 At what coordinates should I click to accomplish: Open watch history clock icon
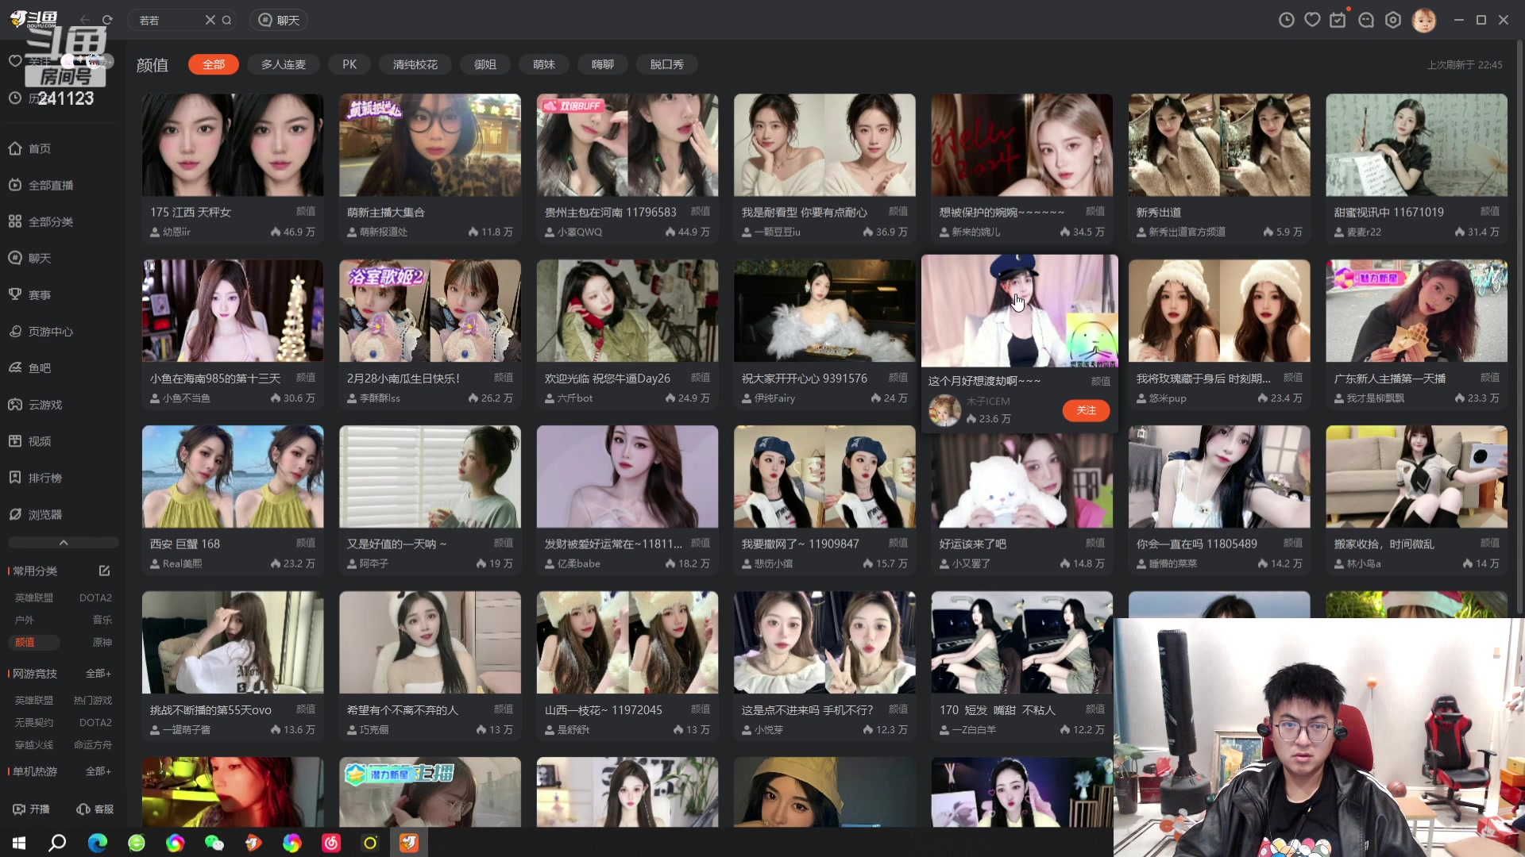(x=1286, y=20)
